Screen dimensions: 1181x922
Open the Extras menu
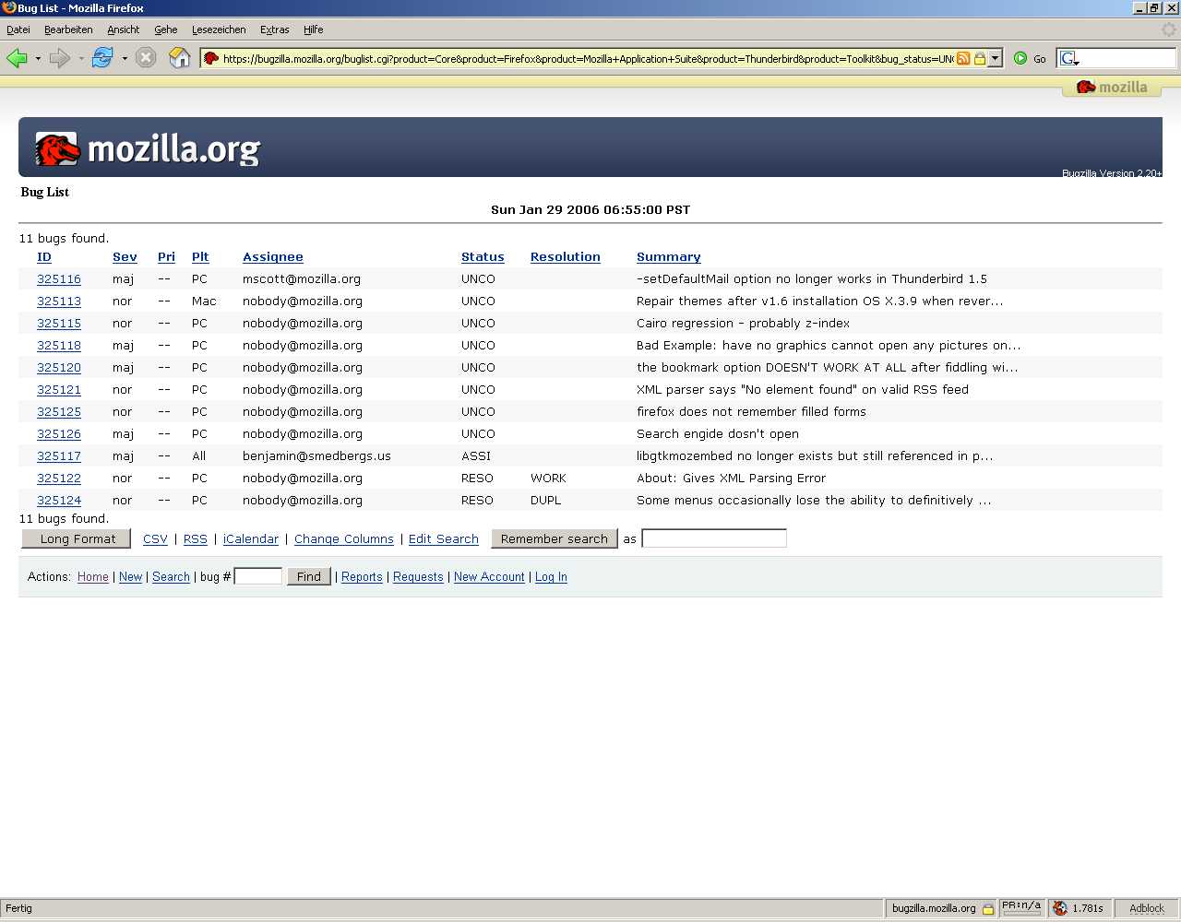(274, 30)
